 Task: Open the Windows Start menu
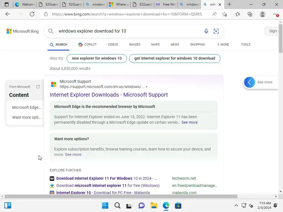click(x=105, y=205)
